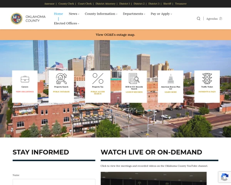
Task: Open the ROD & UCC Records document icon
Action: pos(134,79)
